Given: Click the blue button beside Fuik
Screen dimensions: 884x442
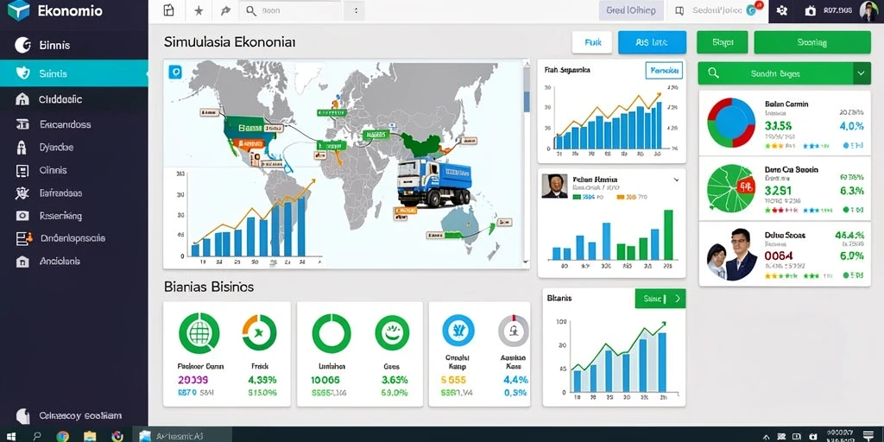Looking at the screenshot, I should (653, 42).
